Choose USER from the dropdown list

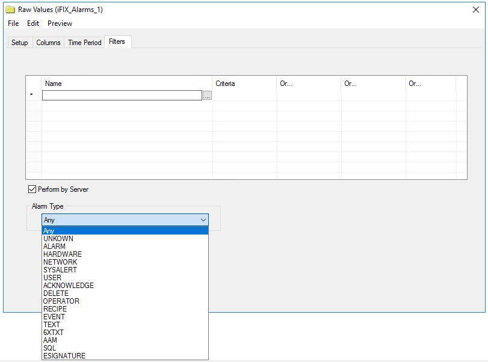125,277
